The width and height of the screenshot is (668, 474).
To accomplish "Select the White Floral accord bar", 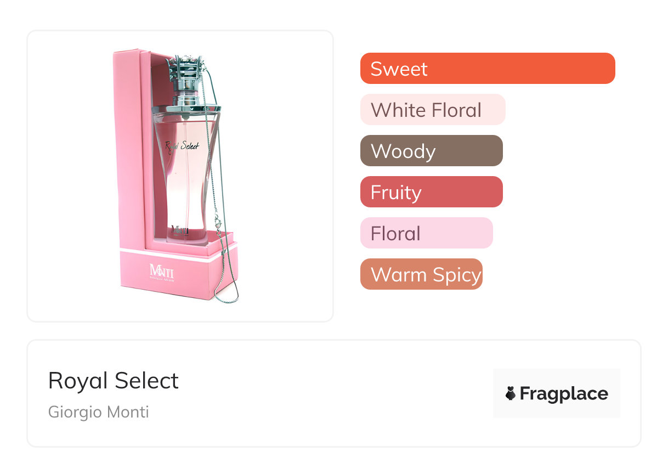I will point(432,110).
